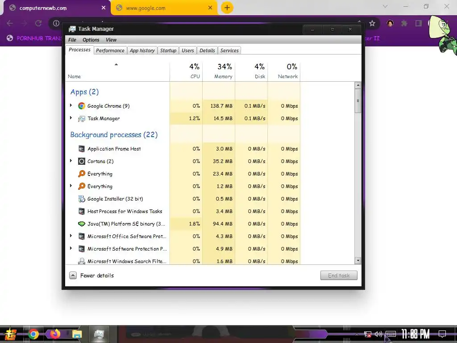
Task: Click Host Process for Windows Tasks icon
Action: (82, 211)
